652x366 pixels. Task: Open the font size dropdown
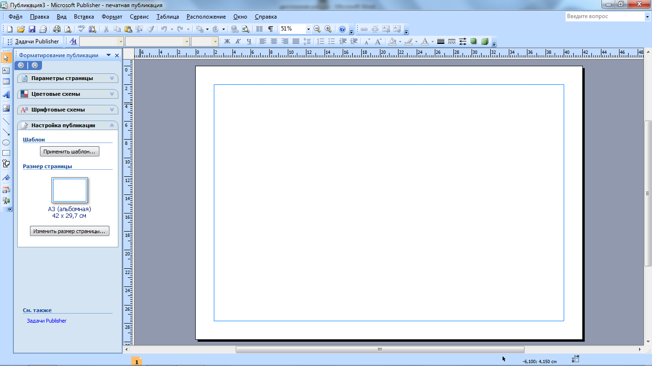point(215,41)
